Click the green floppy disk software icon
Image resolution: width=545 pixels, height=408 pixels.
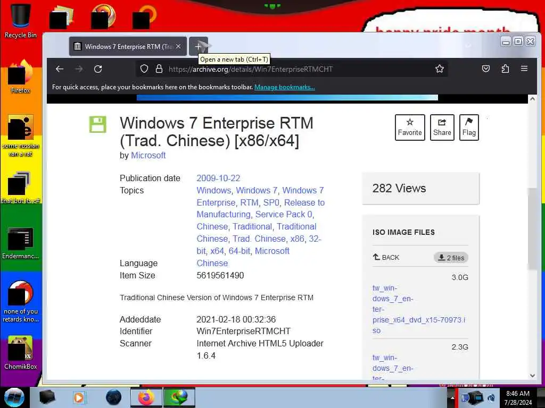(98, 124)
